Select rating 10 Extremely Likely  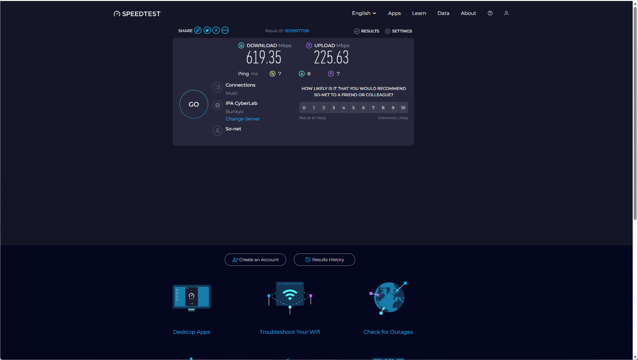403,108
